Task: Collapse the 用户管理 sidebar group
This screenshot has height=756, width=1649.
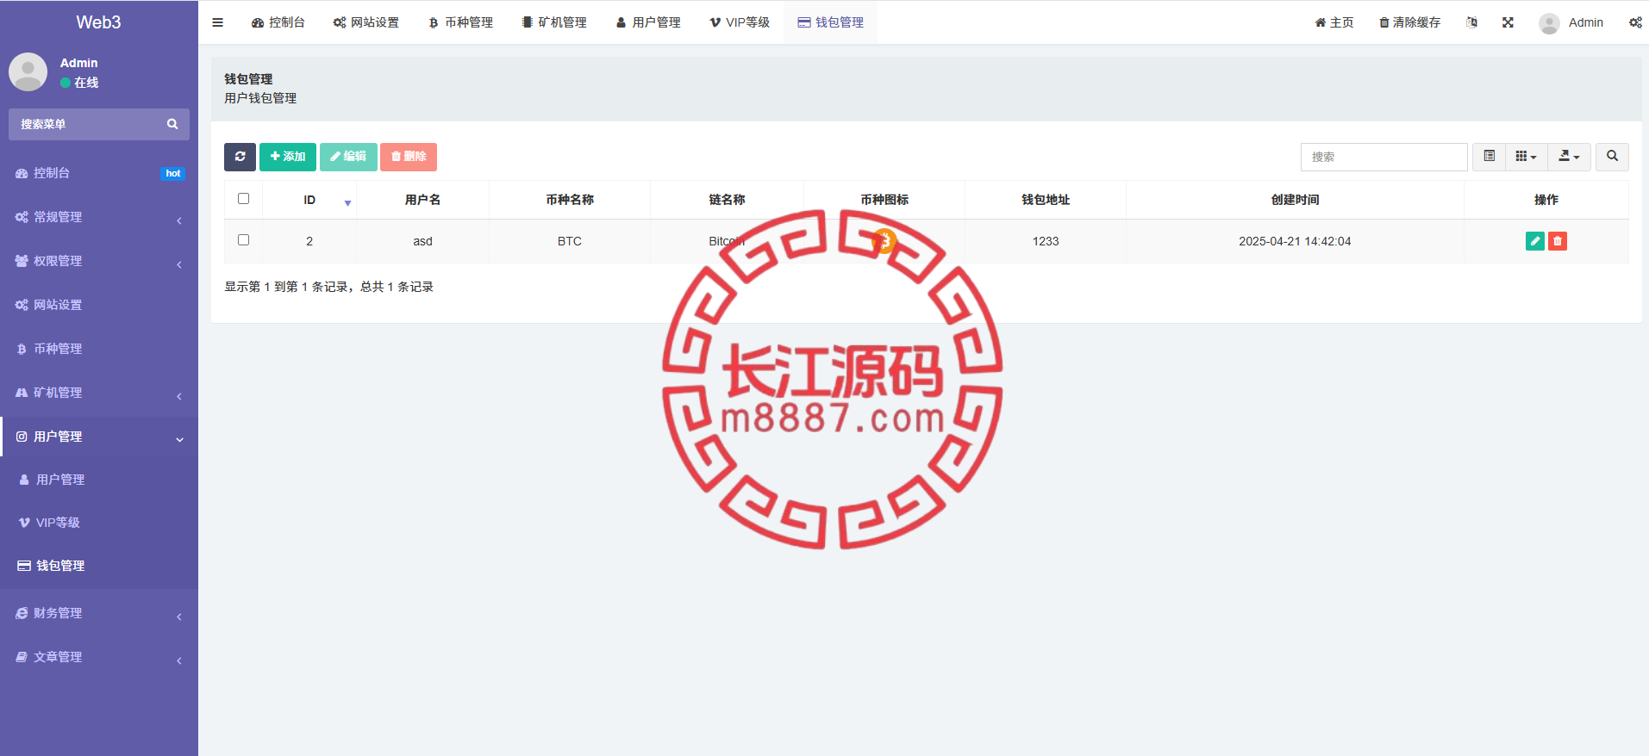Action: (99, 437)
